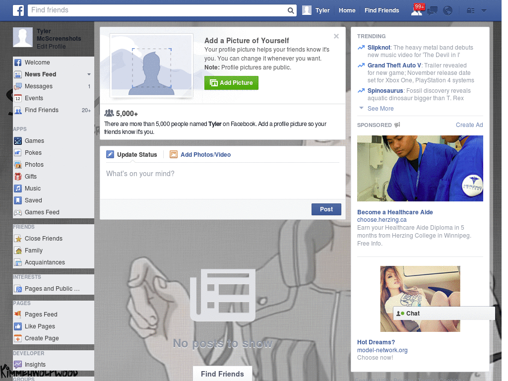
Task: Open friend requests icon with 99+ badge
Action: pyautogui.click(x=417, y=10)
